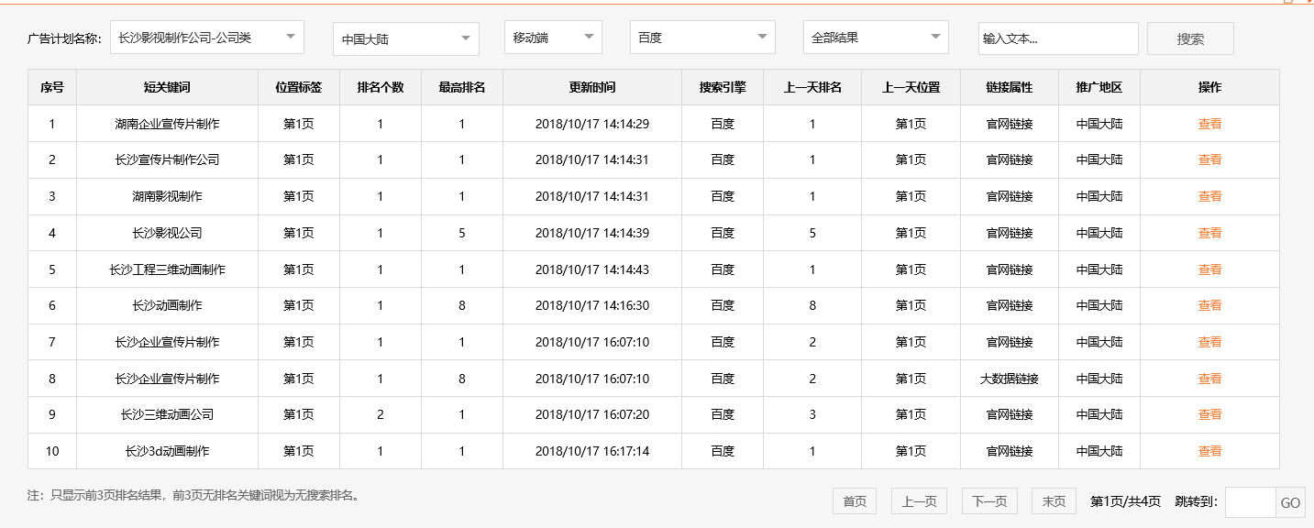Image resolution: width=1314 pixels, height=528 pixels.
Task: Select keyword cell 长沙三维动画公司
Action: click(168, 414)
